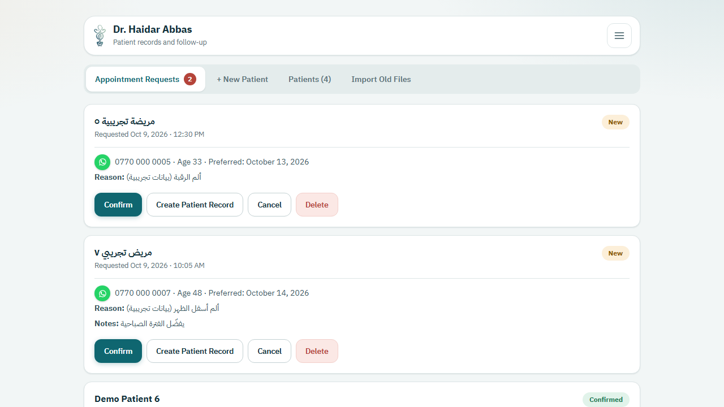
Task: Click New badge on 12:30 PM request
Action: tap(615, 122)
